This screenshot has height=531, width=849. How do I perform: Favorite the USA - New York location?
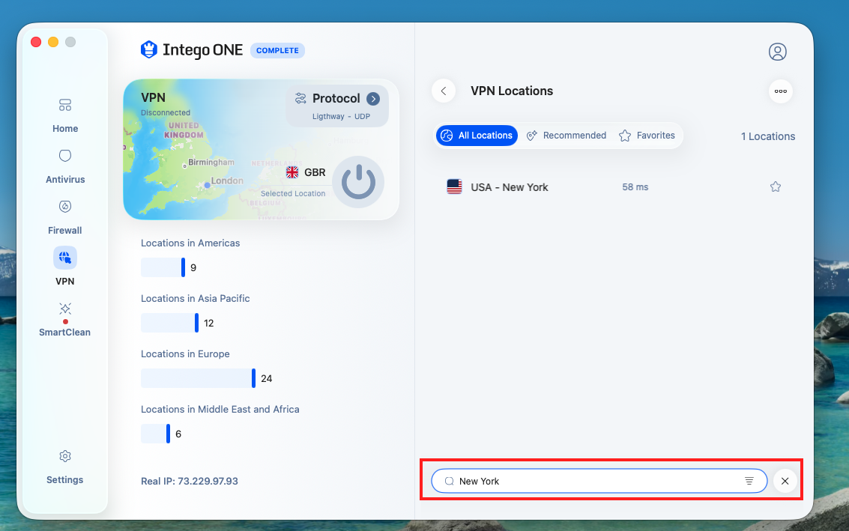click(x=776, y=186)
